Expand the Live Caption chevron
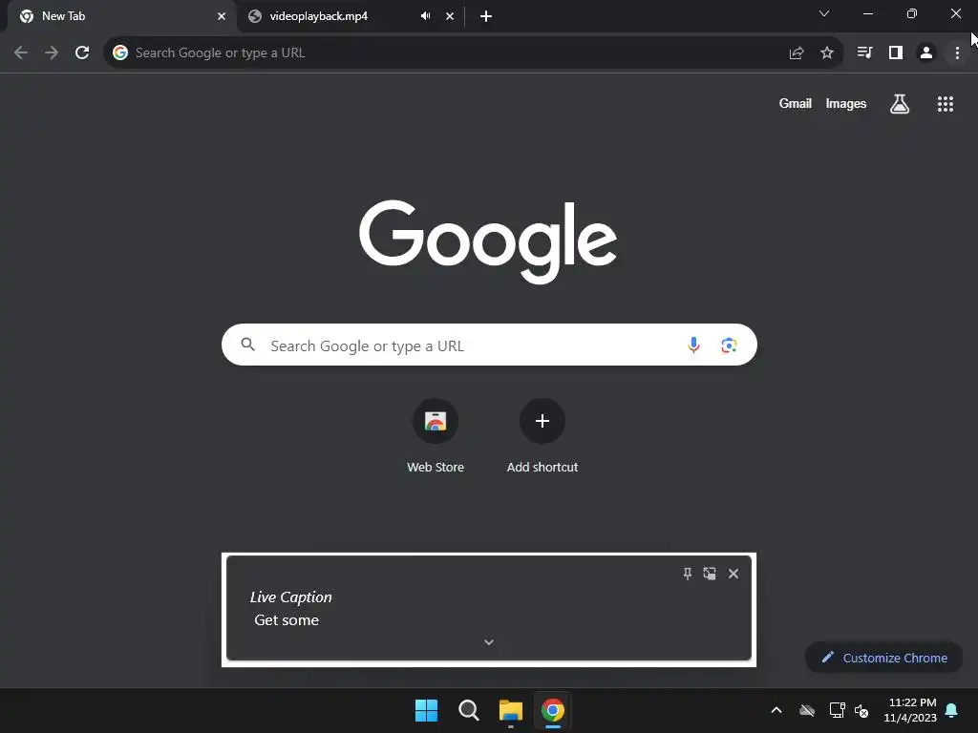Viewport: 978px width, 733px height. pyautogui.click(x=489, y=642)
